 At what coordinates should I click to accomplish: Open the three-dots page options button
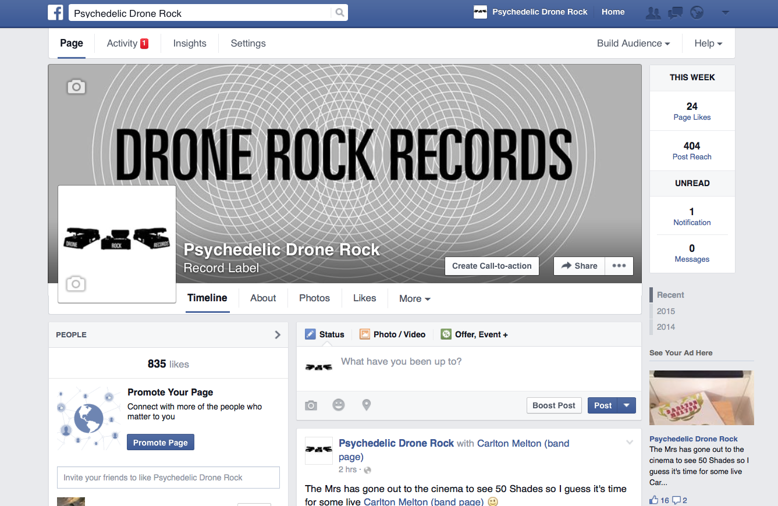coord(619,266)
